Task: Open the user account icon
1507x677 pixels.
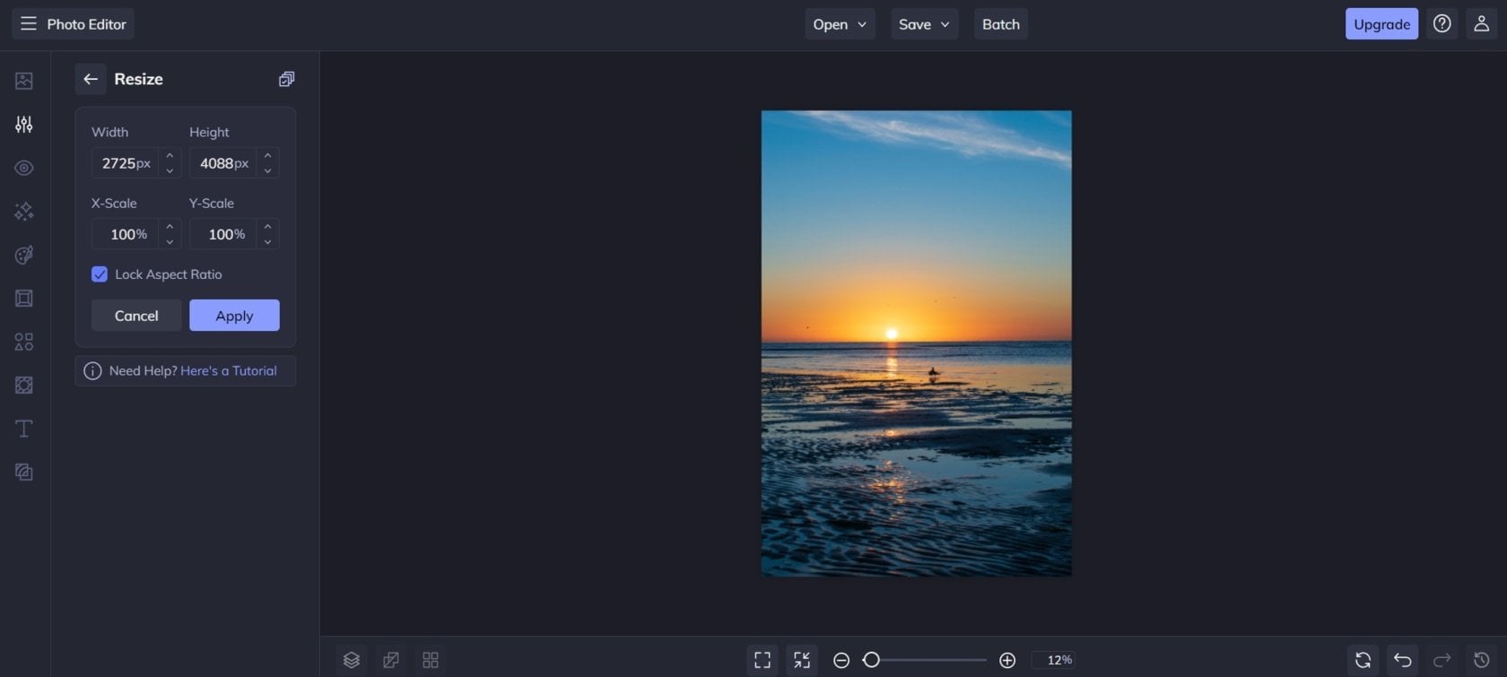Action: tap(1481, 24)
